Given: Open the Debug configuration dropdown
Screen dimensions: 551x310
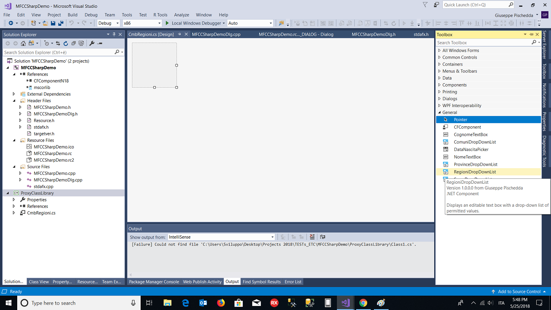Looking at the screenshot, I should pos(109,23).
